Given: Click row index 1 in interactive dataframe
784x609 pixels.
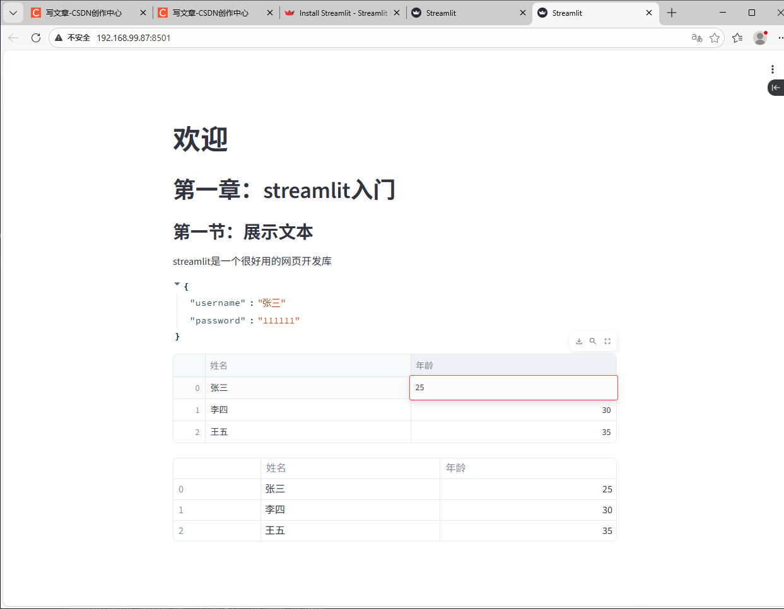Looking at the screenshot, I should (x=189, y=410).
